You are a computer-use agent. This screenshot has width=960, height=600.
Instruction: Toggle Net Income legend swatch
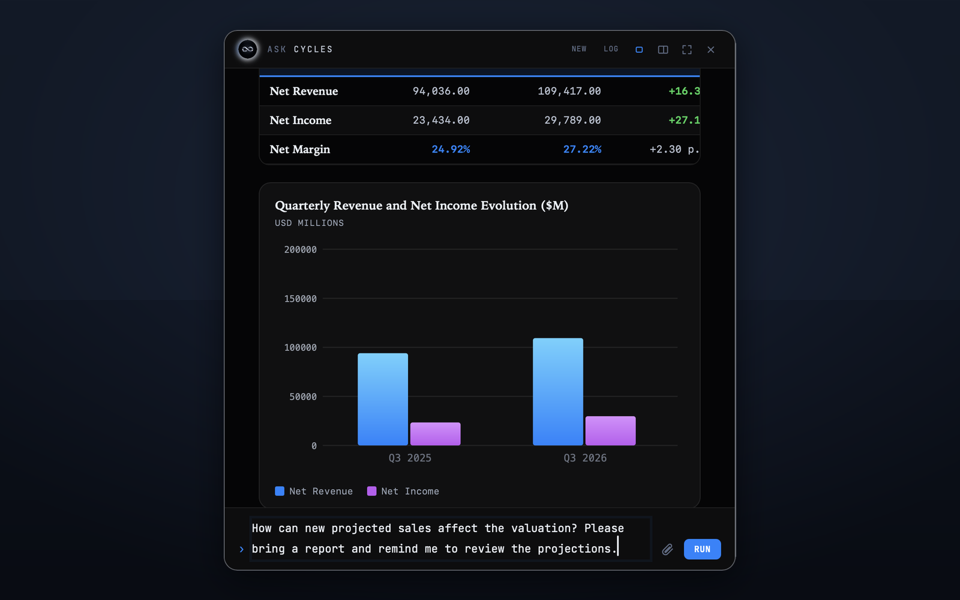click(371, 491)
